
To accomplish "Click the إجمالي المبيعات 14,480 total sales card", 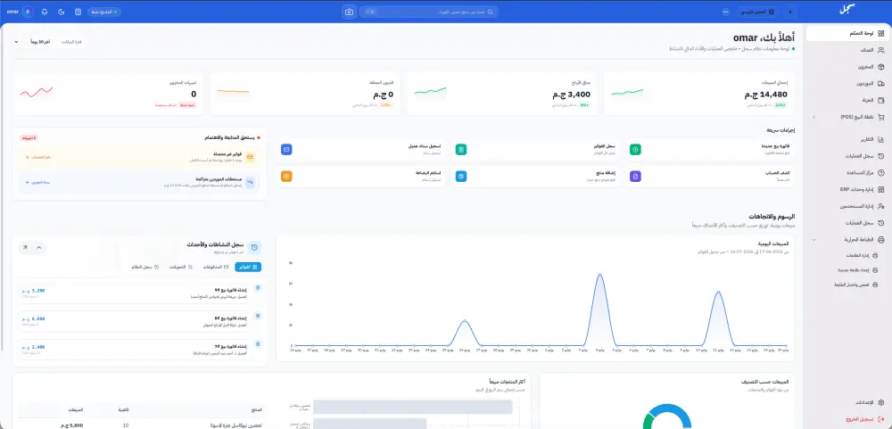I will point(699,94).
